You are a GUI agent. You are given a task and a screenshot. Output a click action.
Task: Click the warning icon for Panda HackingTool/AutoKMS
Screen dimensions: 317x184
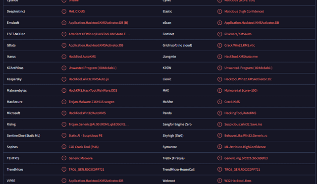coord(219,113)
